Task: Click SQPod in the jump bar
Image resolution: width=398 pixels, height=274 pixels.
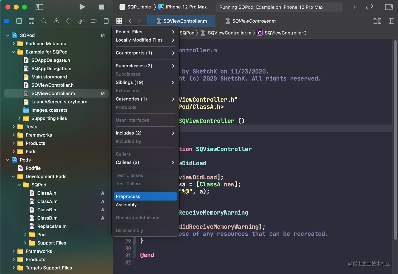Action: pos(187,33)
